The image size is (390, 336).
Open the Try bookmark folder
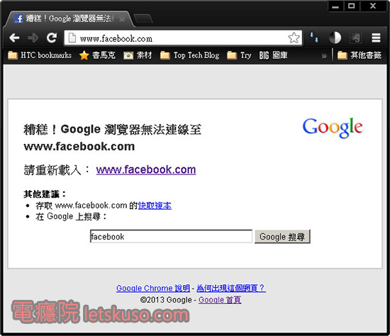pyautogui.click(x=239, y=55)
